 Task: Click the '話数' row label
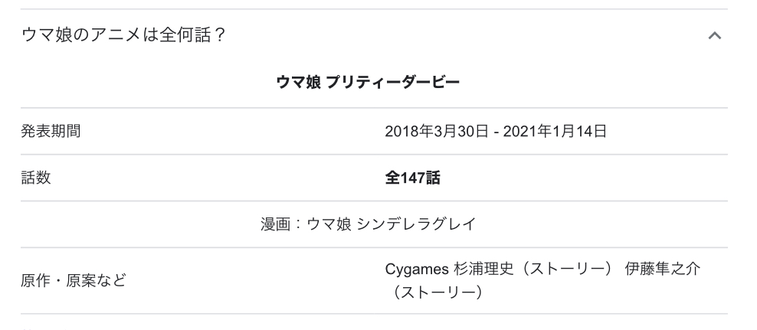point(35,178)
